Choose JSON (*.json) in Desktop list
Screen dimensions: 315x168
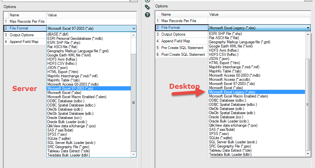[x=219, y=59]
